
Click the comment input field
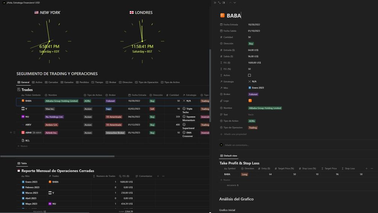coord(237,145)
